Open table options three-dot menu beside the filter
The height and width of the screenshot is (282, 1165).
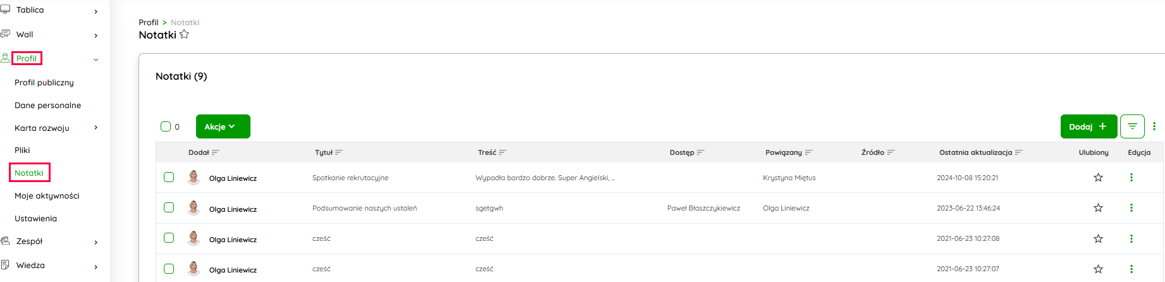[1154, 126]
